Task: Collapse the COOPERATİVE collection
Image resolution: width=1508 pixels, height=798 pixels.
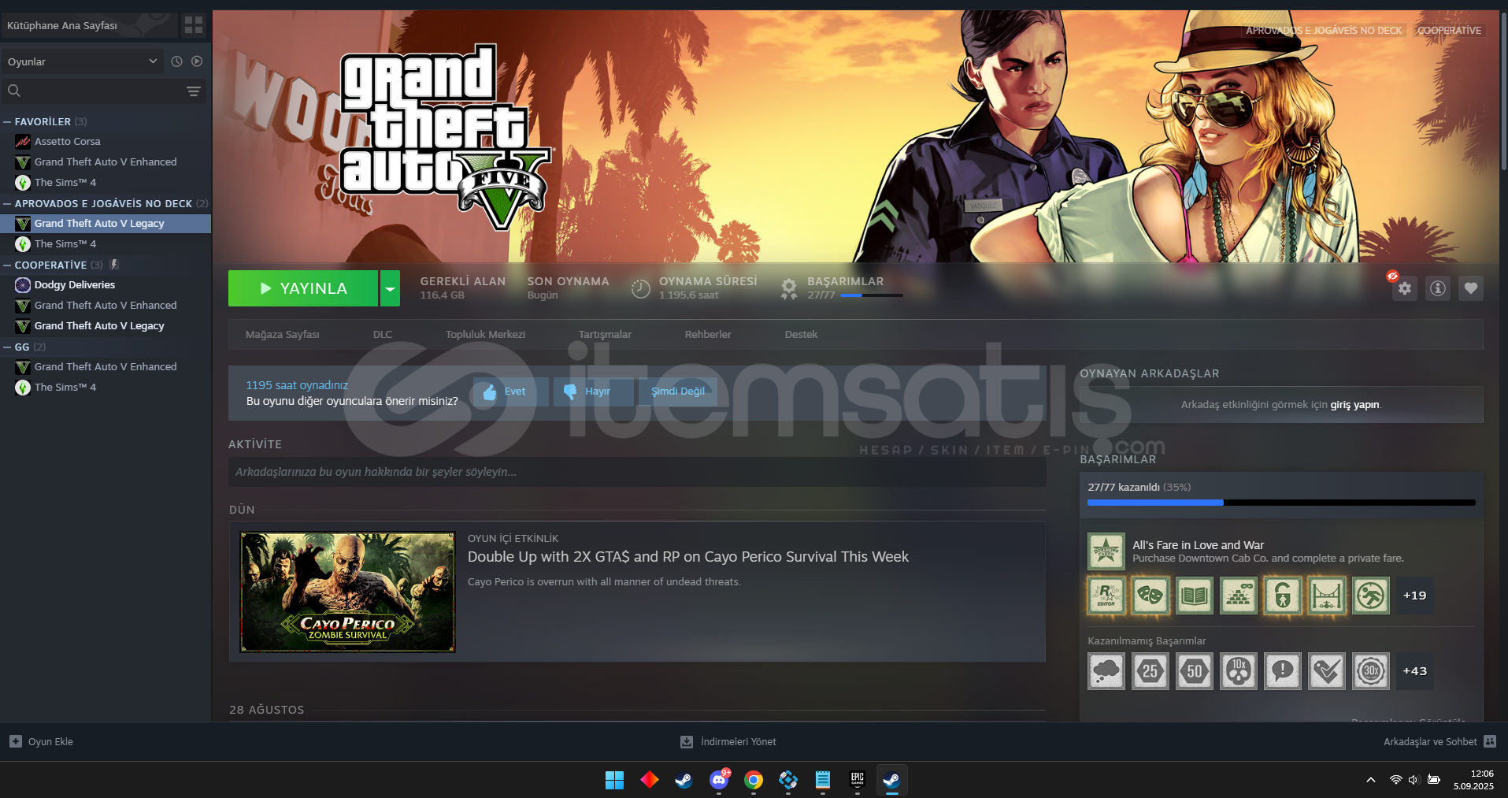Action: (x=7, y=265)
